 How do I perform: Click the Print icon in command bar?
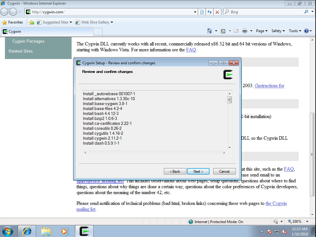coord(245,31)
